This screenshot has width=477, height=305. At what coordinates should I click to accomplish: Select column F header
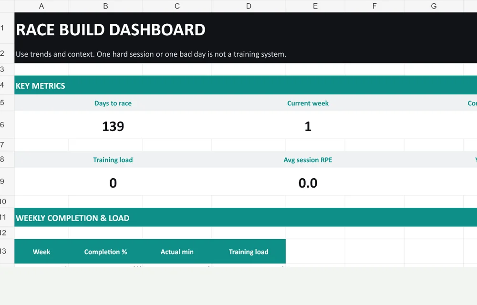(374, 6)
